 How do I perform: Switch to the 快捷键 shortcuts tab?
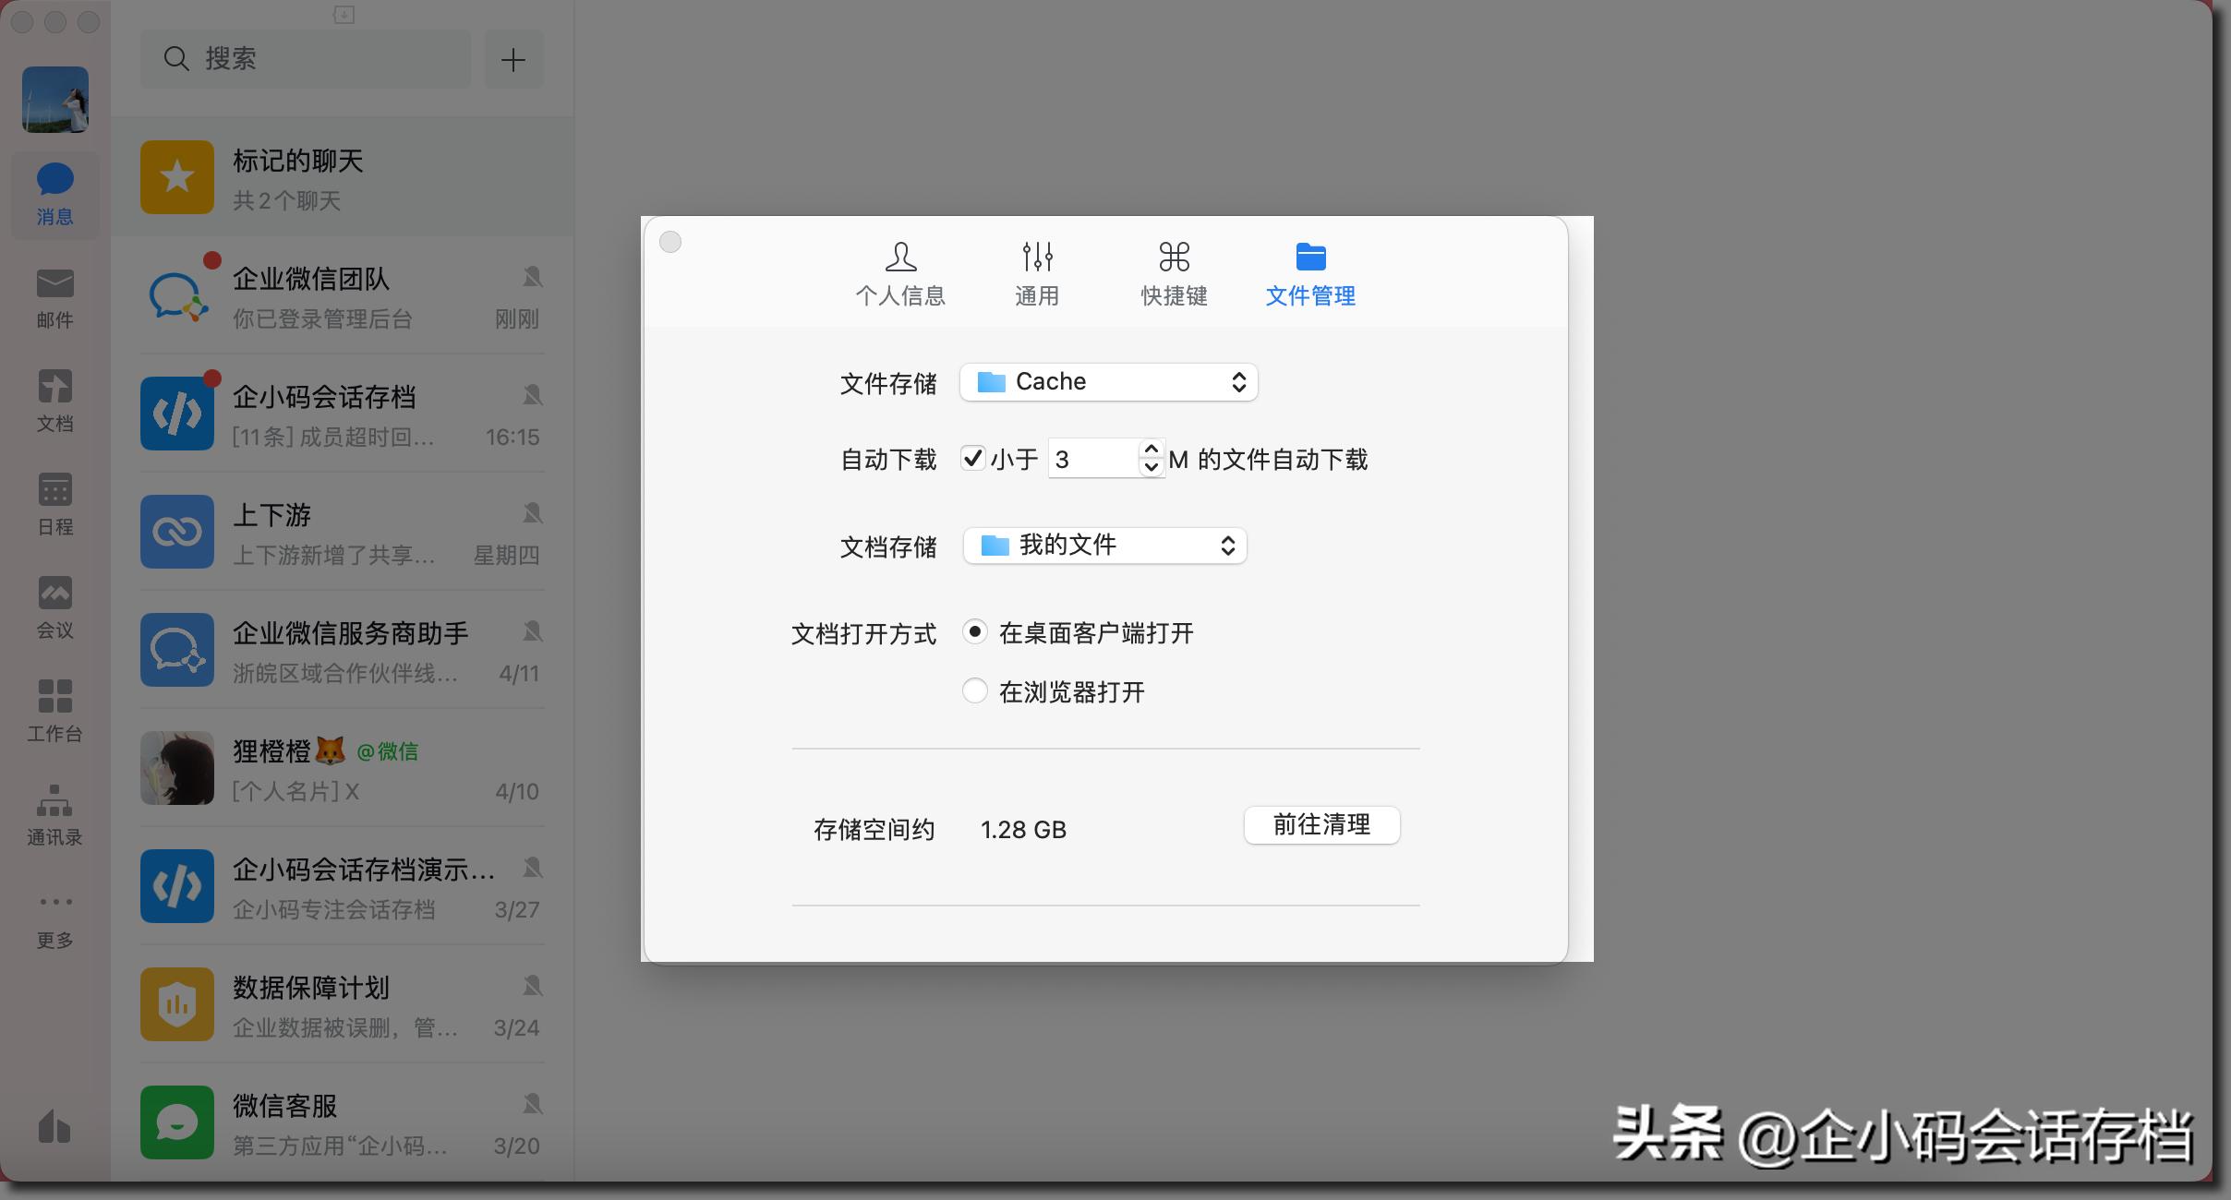(1172, 272)
